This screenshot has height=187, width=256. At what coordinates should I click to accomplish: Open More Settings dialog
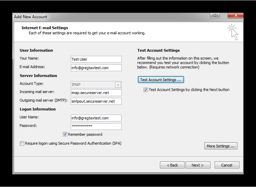click(x=221, y=146)
